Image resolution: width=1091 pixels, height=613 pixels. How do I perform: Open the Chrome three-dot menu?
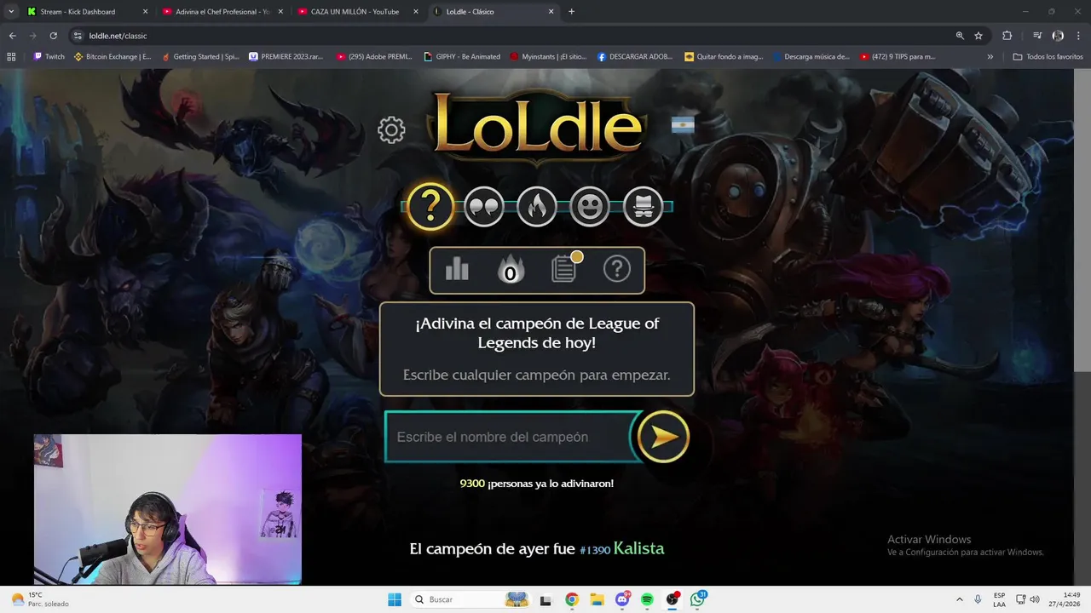[1079, 36]
